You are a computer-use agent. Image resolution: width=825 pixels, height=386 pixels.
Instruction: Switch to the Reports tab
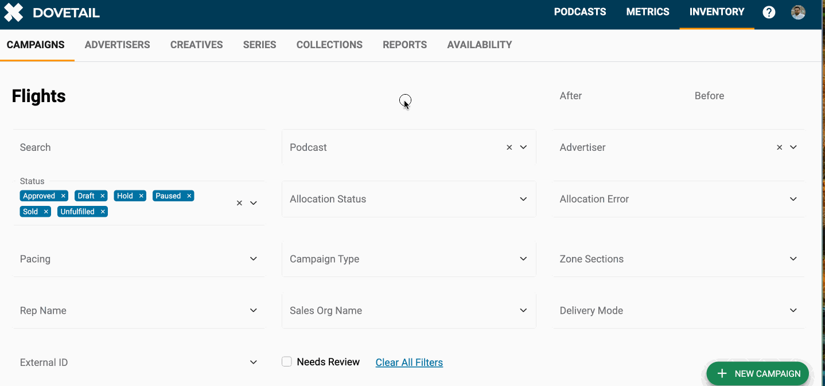point(405,45)
